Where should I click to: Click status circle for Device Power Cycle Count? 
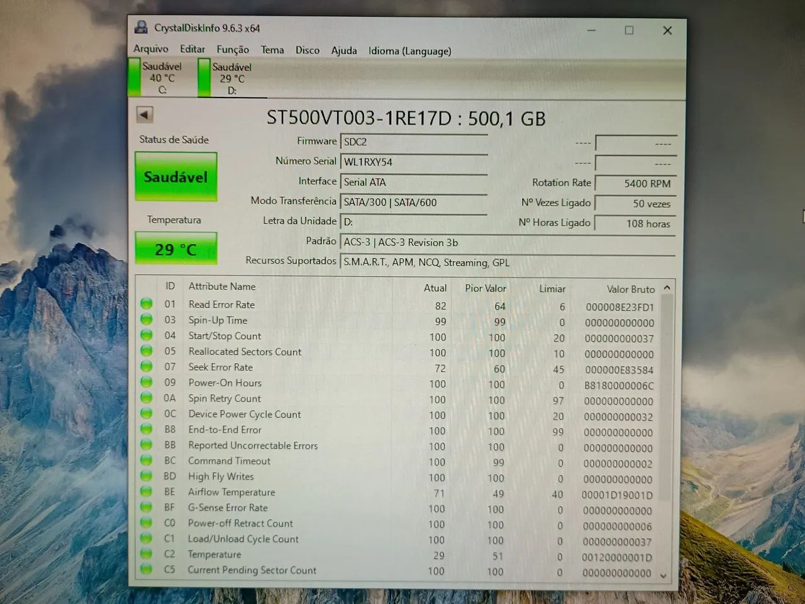[x=147, y=414]
